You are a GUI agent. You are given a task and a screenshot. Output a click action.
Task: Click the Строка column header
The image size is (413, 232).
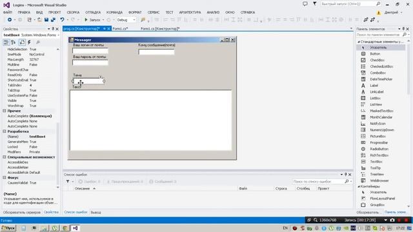click(x=281, y=189)
